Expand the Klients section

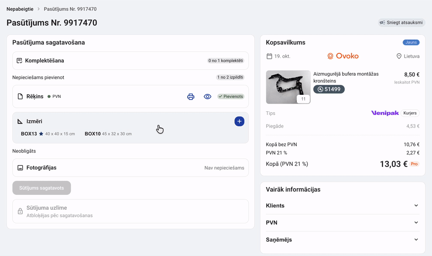[x=343, y=205]
